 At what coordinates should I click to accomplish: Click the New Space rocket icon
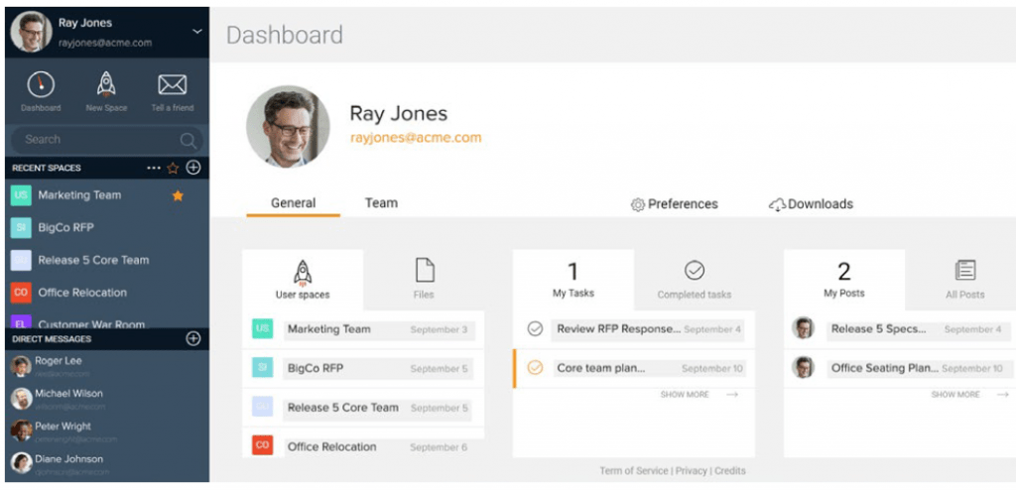pos(106,85)
